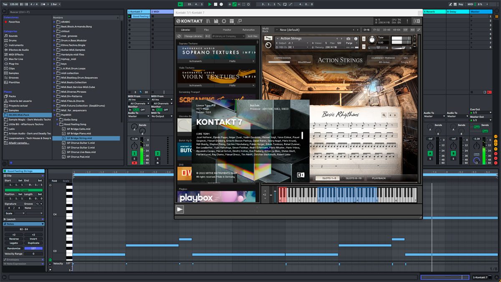Click the Legato button
Viewport: 501px width, 282px height.
pos(14,243)
